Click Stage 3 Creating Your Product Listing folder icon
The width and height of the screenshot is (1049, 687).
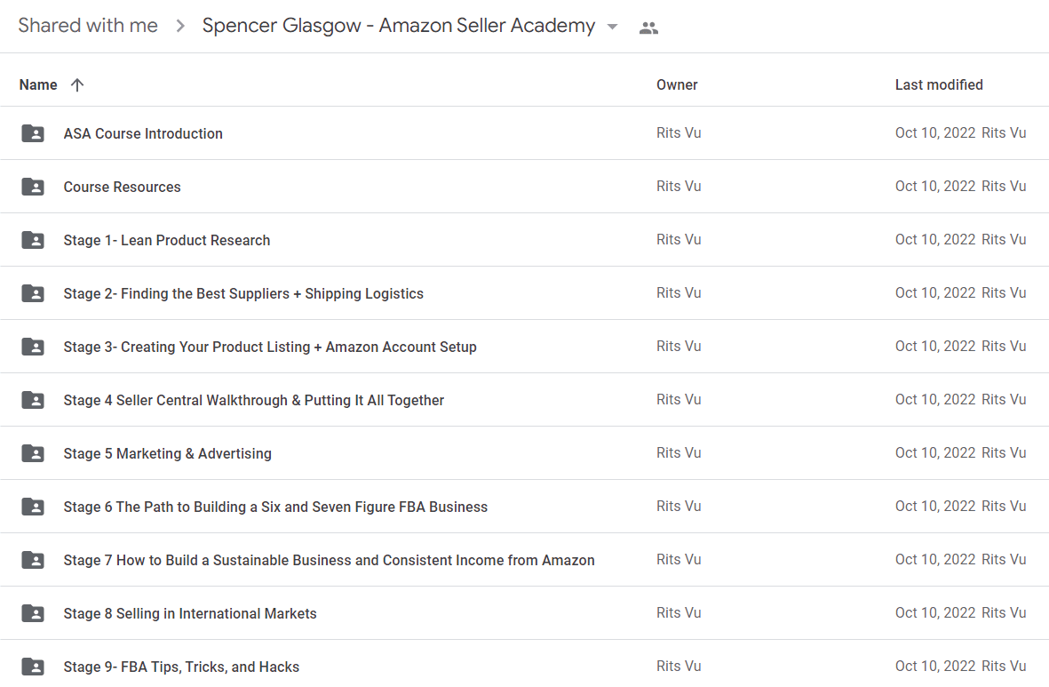pyautogui.click(x=33, y=347)
